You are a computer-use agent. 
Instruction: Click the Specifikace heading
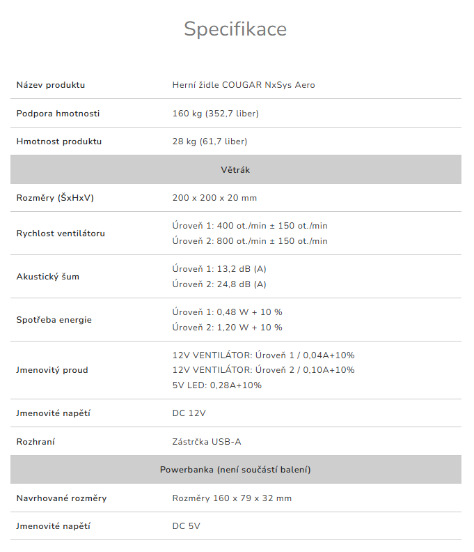(x=235, y=29)
